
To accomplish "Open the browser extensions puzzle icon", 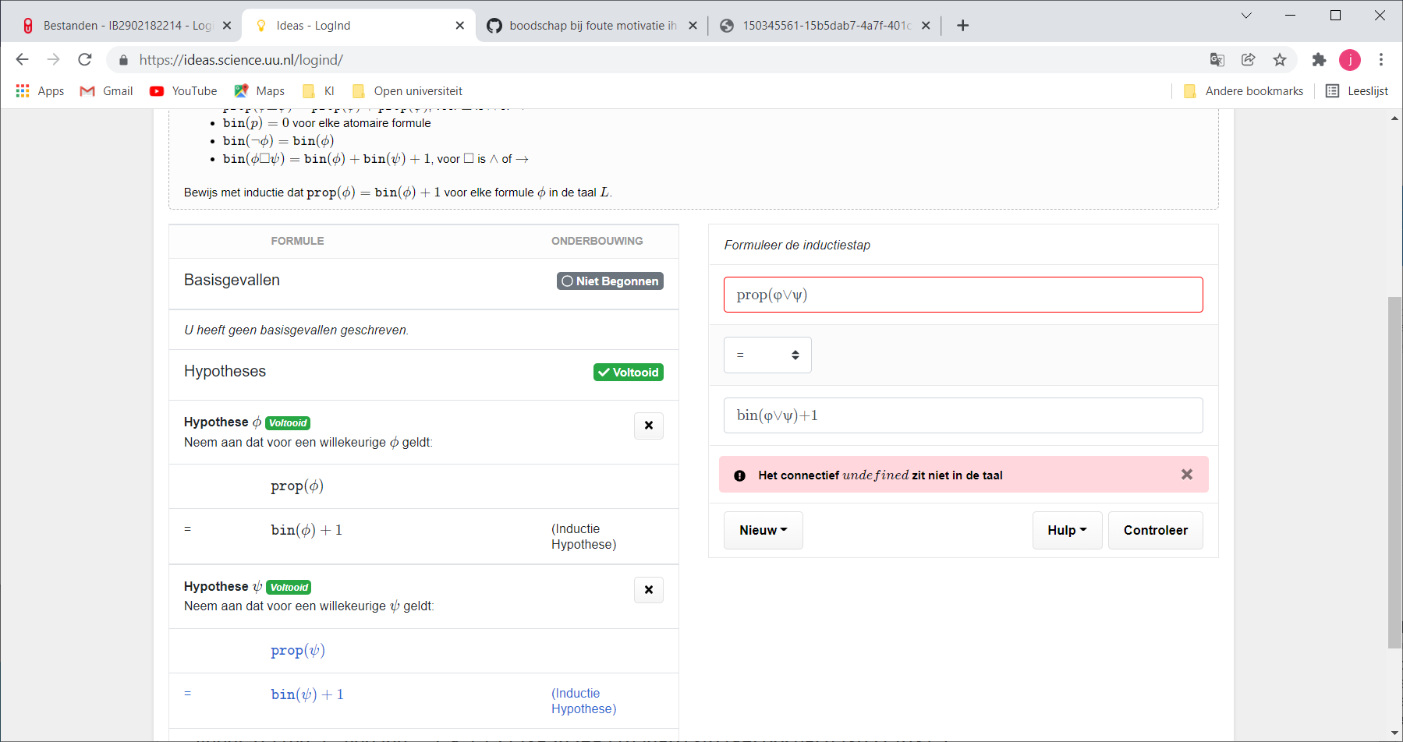I will [1320, 59].
